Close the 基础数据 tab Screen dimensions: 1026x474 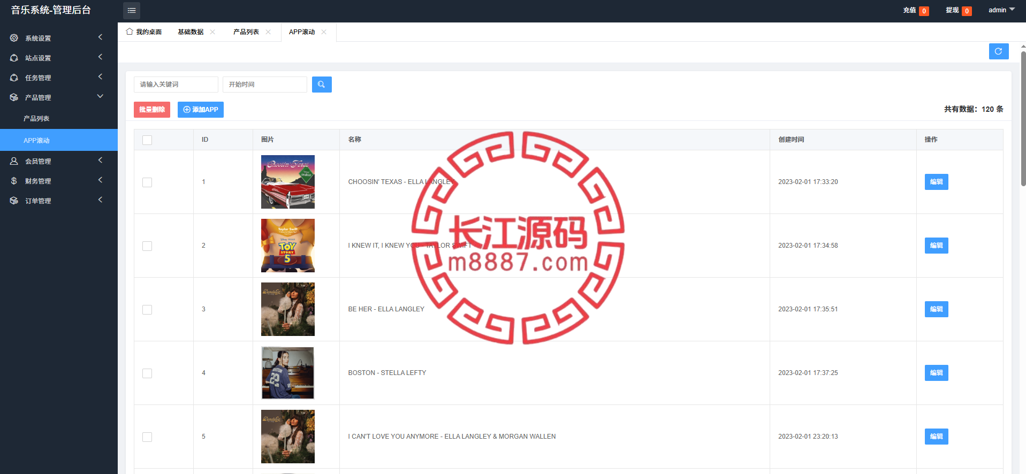click(x=212, y=32)
